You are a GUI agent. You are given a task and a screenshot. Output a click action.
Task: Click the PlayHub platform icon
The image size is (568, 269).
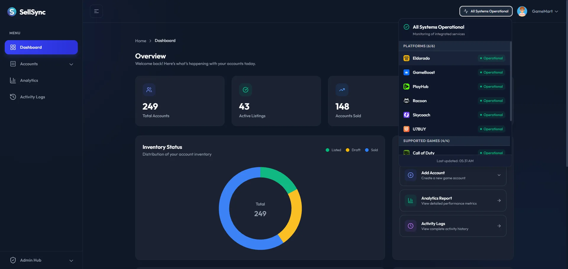tap(406, 87)
